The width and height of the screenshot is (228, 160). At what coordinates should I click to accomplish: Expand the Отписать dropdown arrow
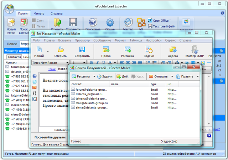172,76
